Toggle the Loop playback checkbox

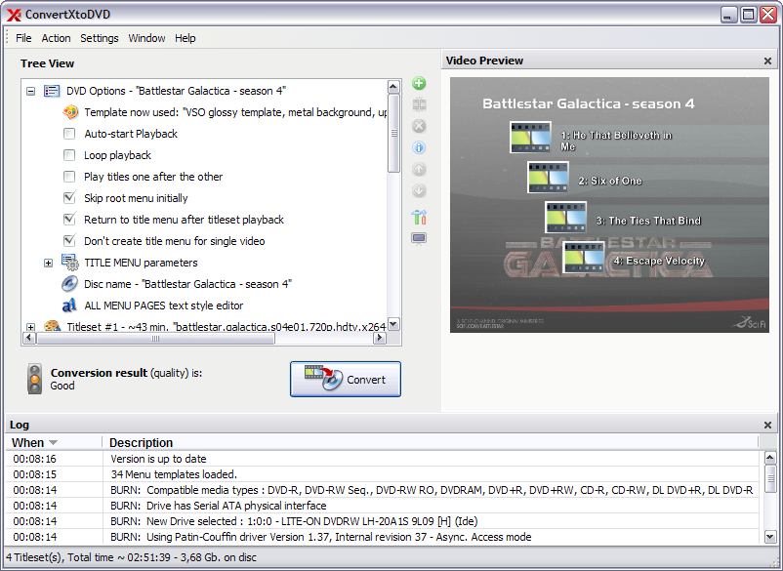[x=69, y=155]
